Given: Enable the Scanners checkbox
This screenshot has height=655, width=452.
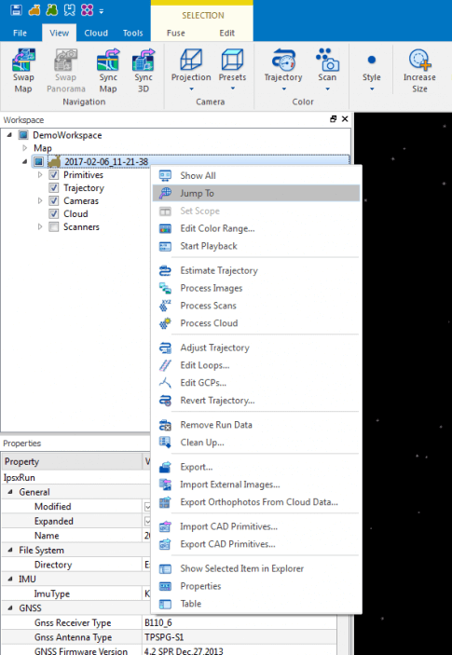Looking at the screenshot, I should (53, 226).
